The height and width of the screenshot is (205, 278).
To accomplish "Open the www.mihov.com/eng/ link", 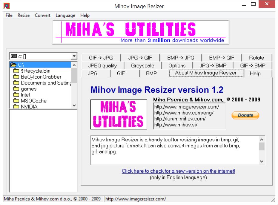I will 184,113.
